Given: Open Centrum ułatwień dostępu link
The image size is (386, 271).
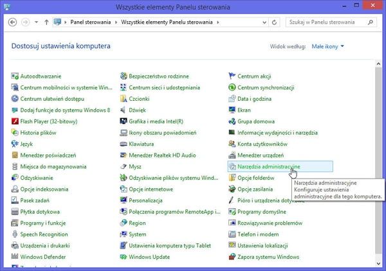Looking at the screenshot, I should (52, 99).
